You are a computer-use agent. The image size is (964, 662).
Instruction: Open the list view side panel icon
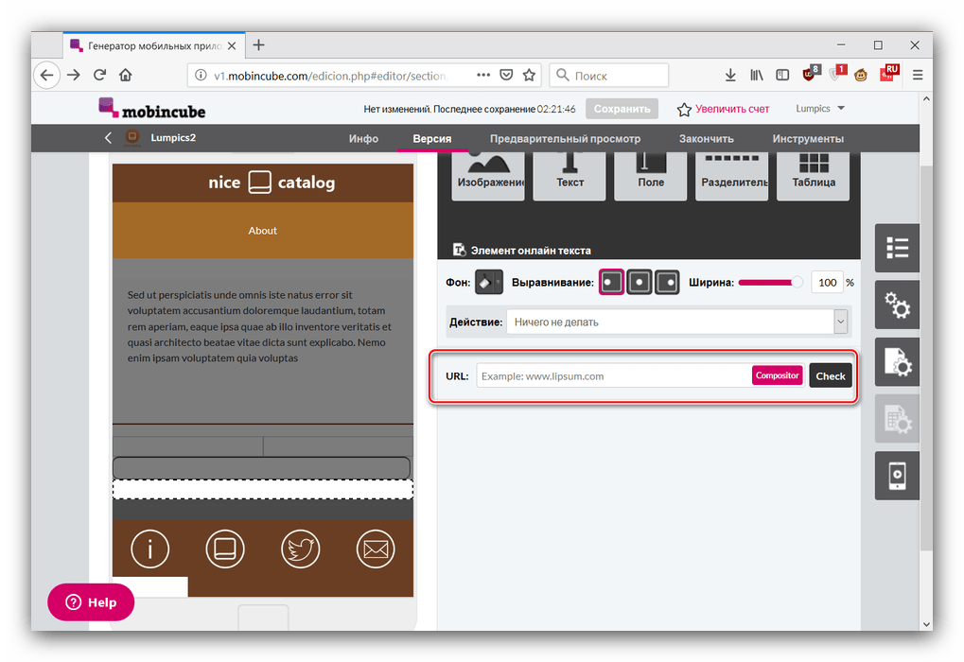(x=897, y=248)
